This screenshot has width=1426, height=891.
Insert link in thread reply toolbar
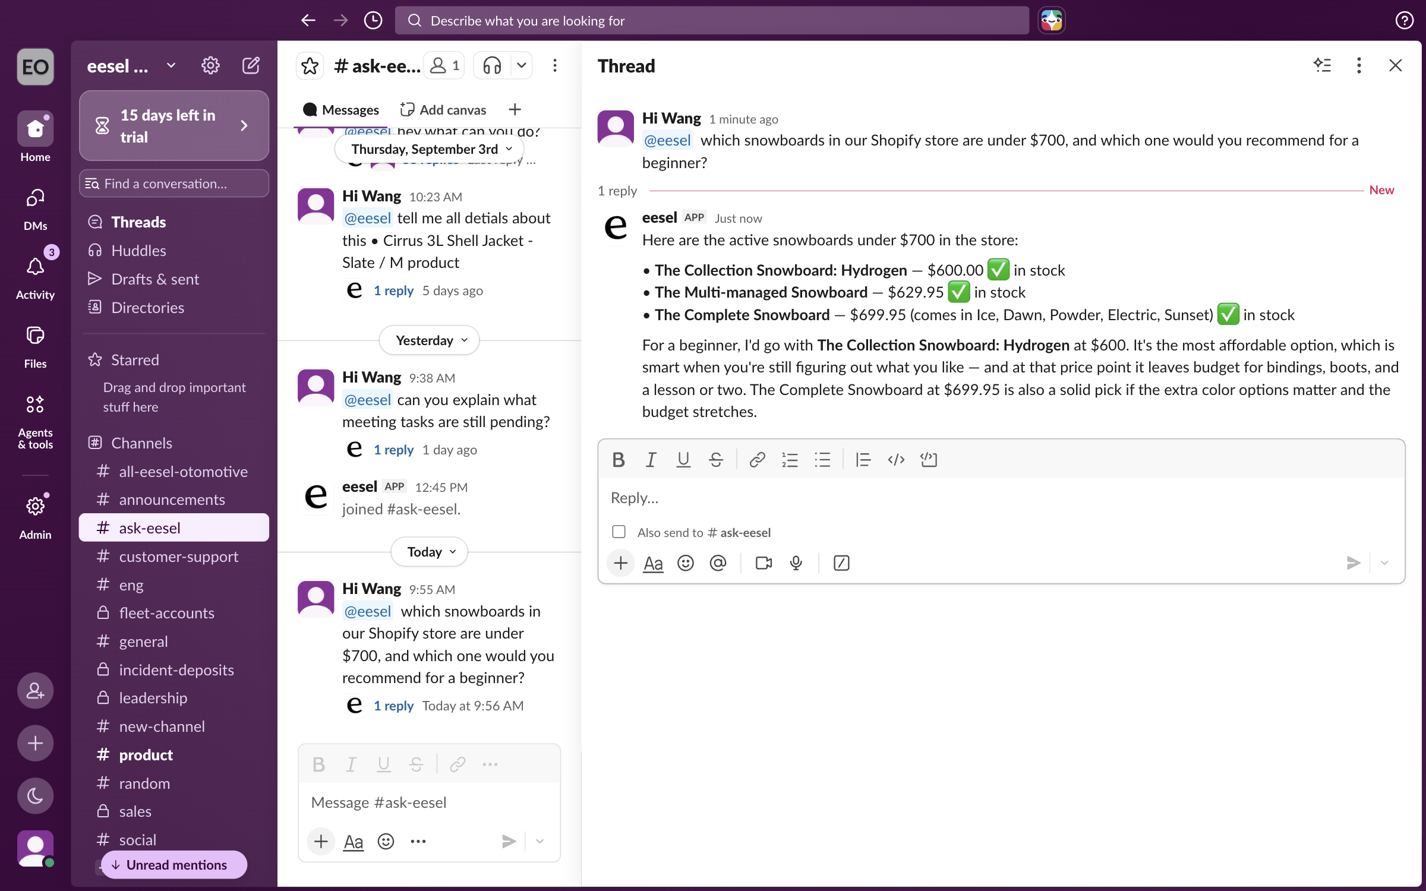pyautogui.click(x=757, y=460)
